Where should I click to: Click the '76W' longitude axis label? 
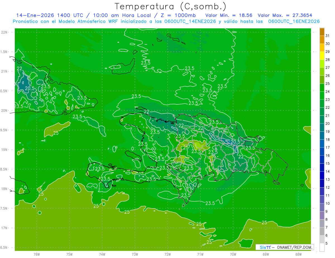(37, 254)
